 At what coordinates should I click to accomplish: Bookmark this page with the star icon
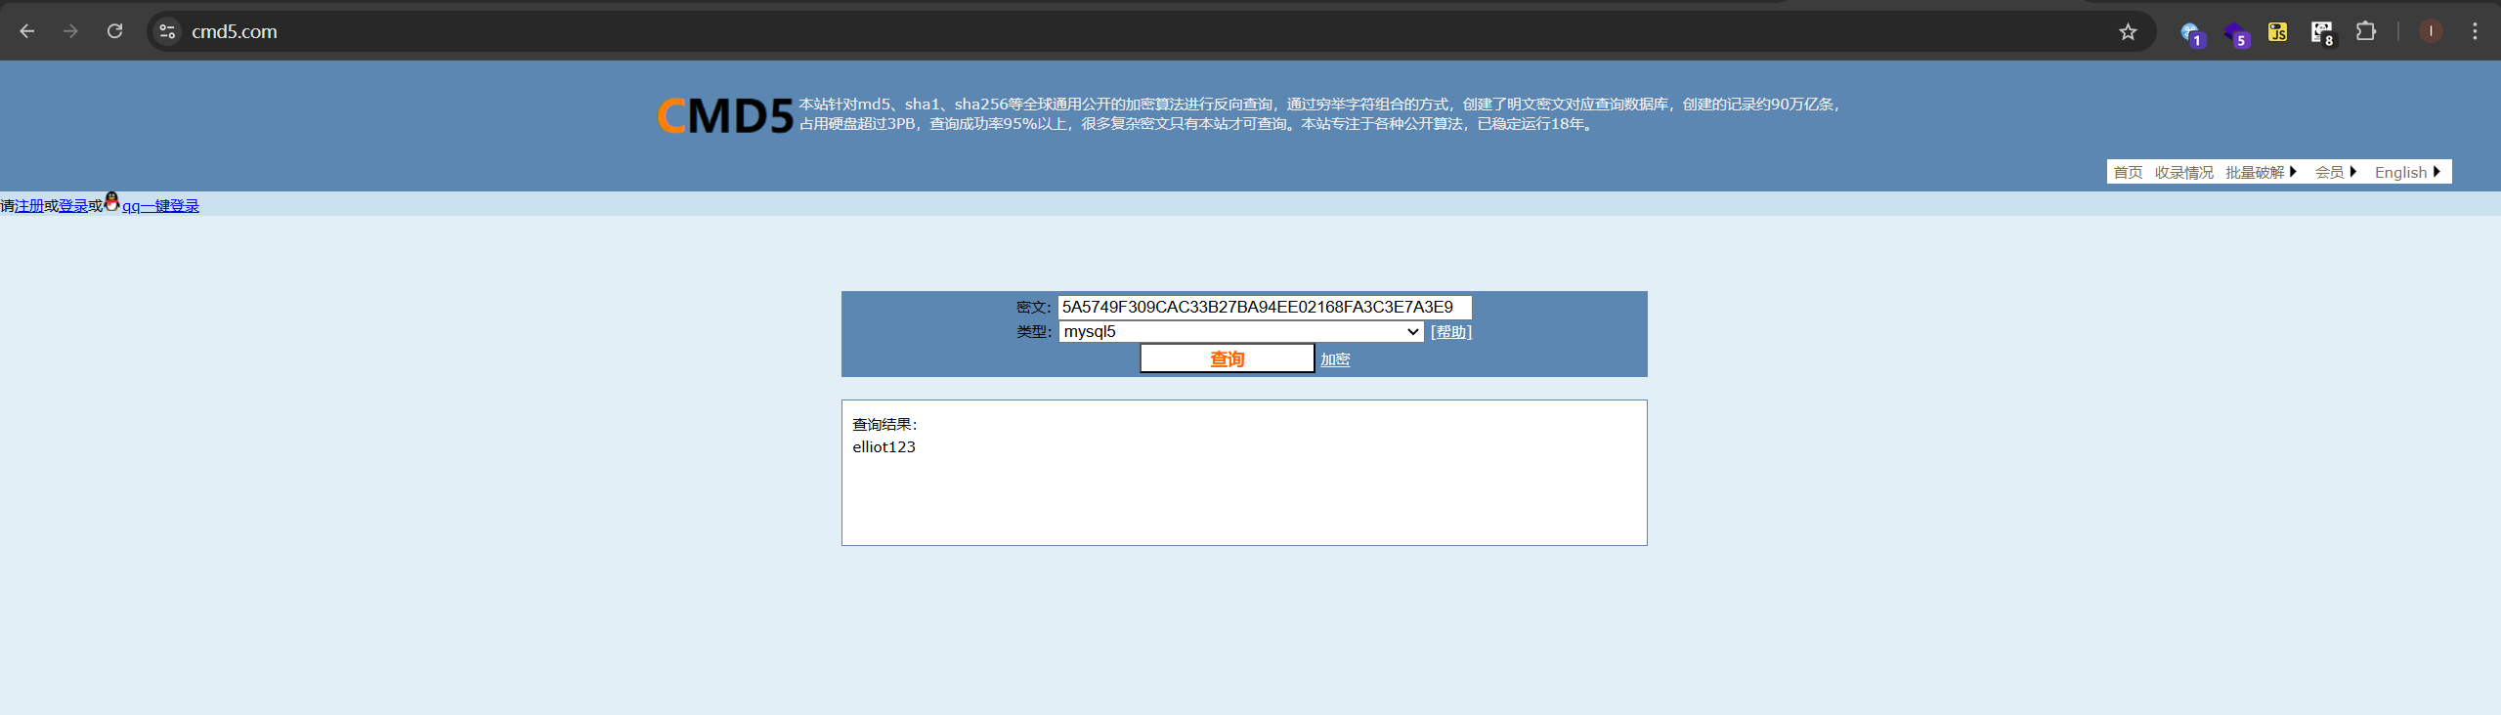[2128, 31]
